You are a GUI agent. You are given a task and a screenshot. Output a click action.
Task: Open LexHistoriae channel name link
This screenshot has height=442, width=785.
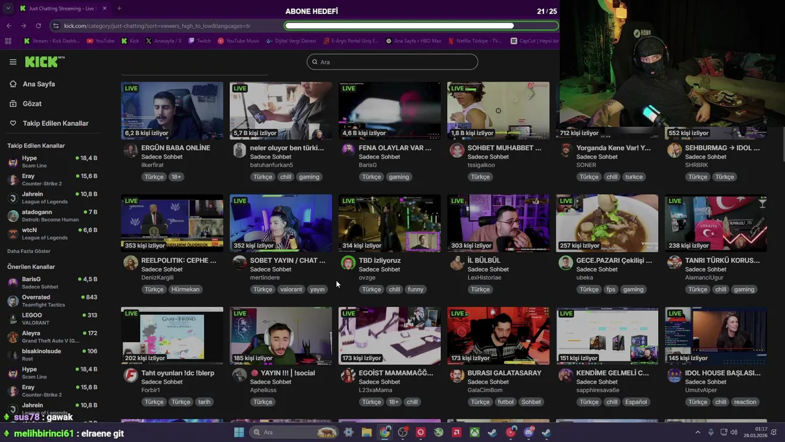484,277
